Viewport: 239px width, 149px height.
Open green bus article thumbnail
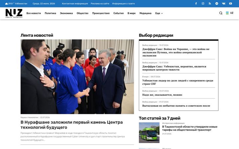point(149,132)
